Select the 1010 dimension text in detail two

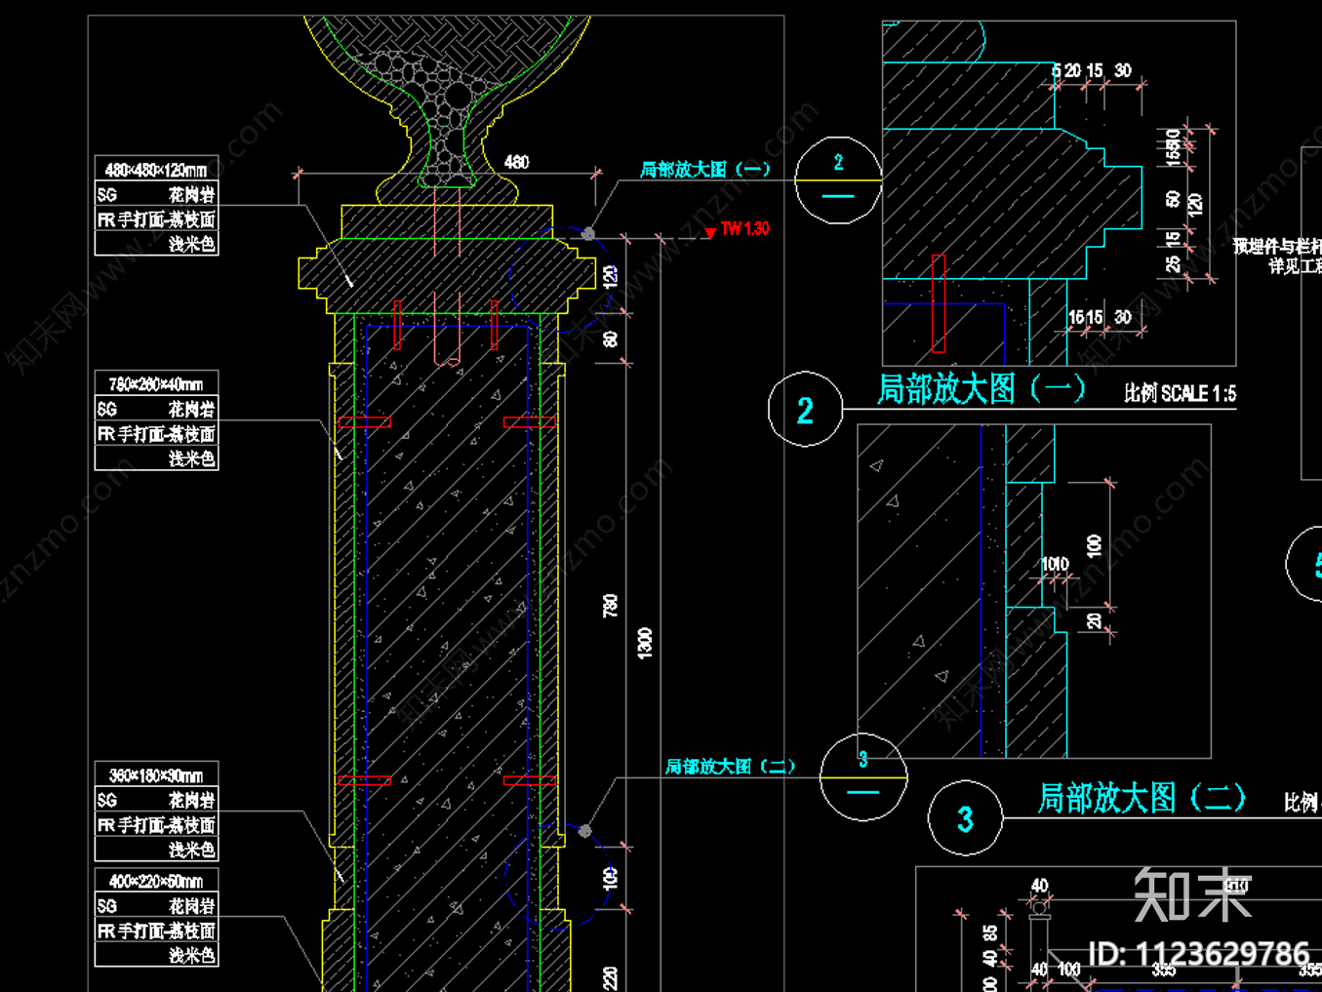(1055, 564)
